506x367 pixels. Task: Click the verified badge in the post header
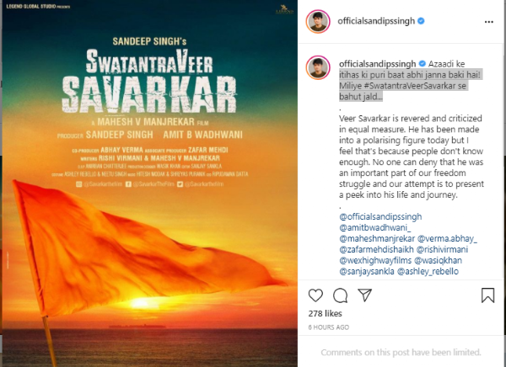click(x=421, y=21)
